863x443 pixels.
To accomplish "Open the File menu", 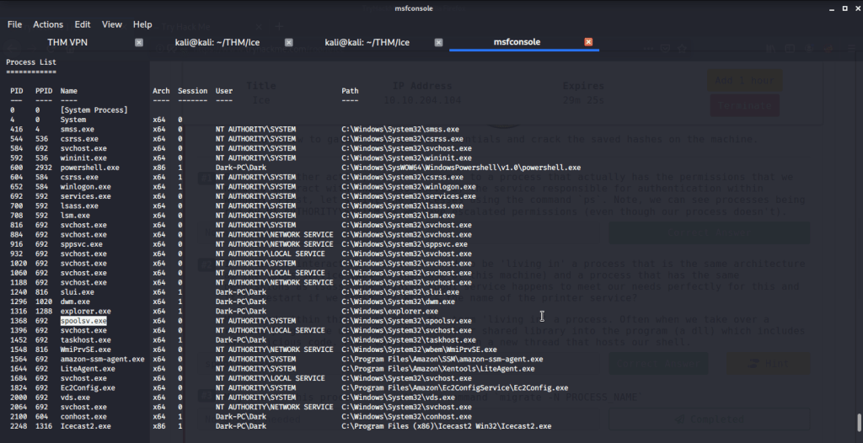I will click(14, 24).
